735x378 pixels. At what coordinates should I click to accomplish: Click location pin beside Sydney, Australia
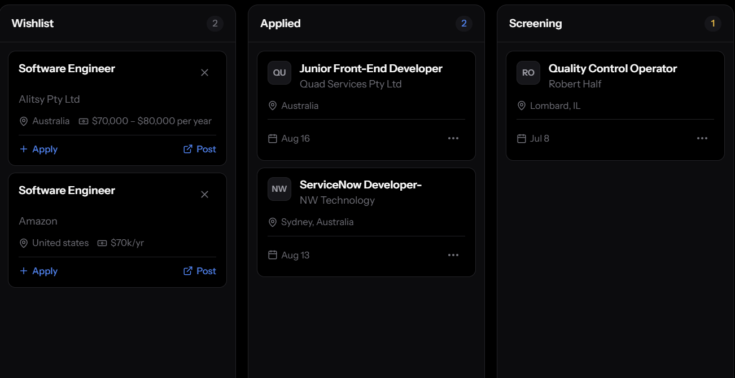pyautogui.click(x=273, y=222)
